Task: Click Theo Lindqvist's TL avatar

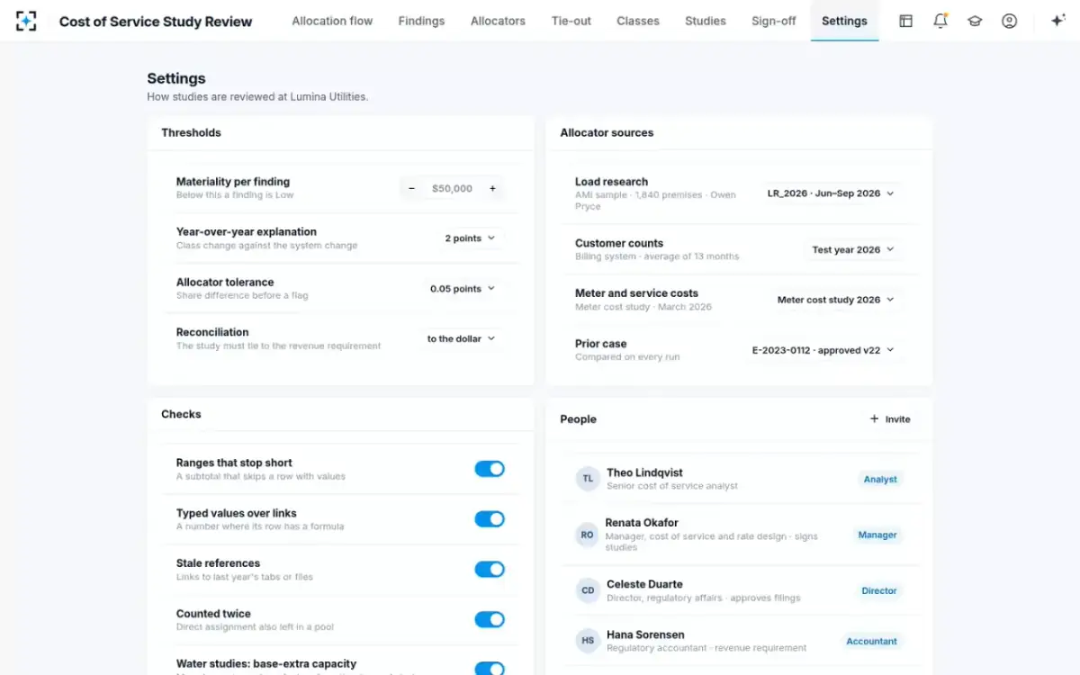Action: coord(588,479)
